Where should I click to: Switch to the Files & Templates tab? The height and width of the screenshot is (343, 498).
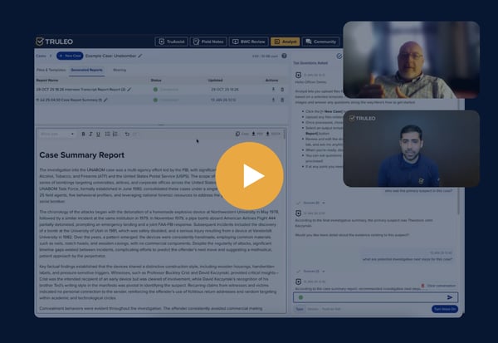pyautogui.click(x=51, y=70)
